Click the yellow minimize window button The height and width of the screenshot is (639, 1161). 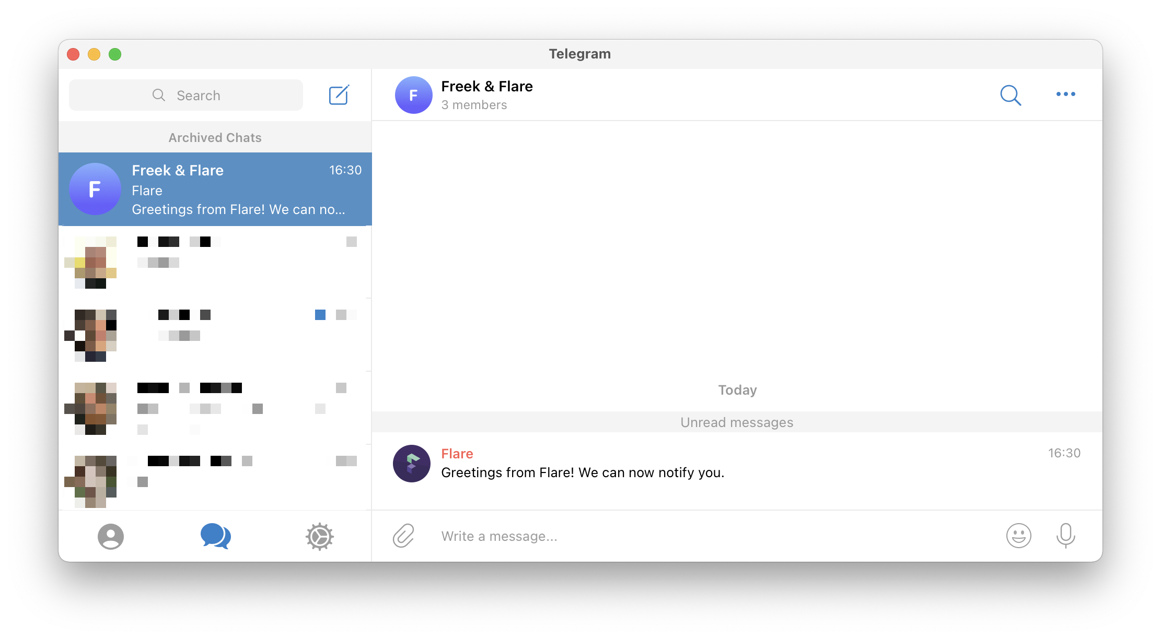click(x=94, y=54)
